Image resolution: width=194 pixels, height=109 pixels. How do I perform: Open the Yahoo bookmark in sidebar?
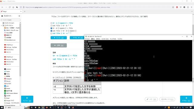8,33
